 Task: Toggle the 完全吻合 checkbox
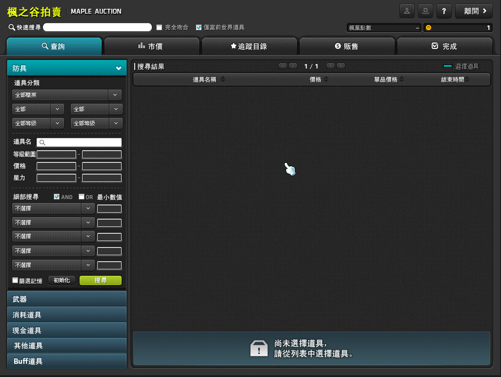coord(159,27)
